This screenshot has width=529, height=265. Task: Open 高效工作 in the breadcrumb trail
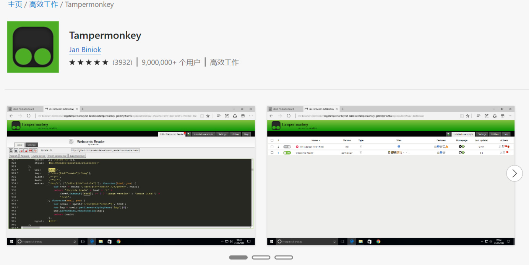pos(44,5)
